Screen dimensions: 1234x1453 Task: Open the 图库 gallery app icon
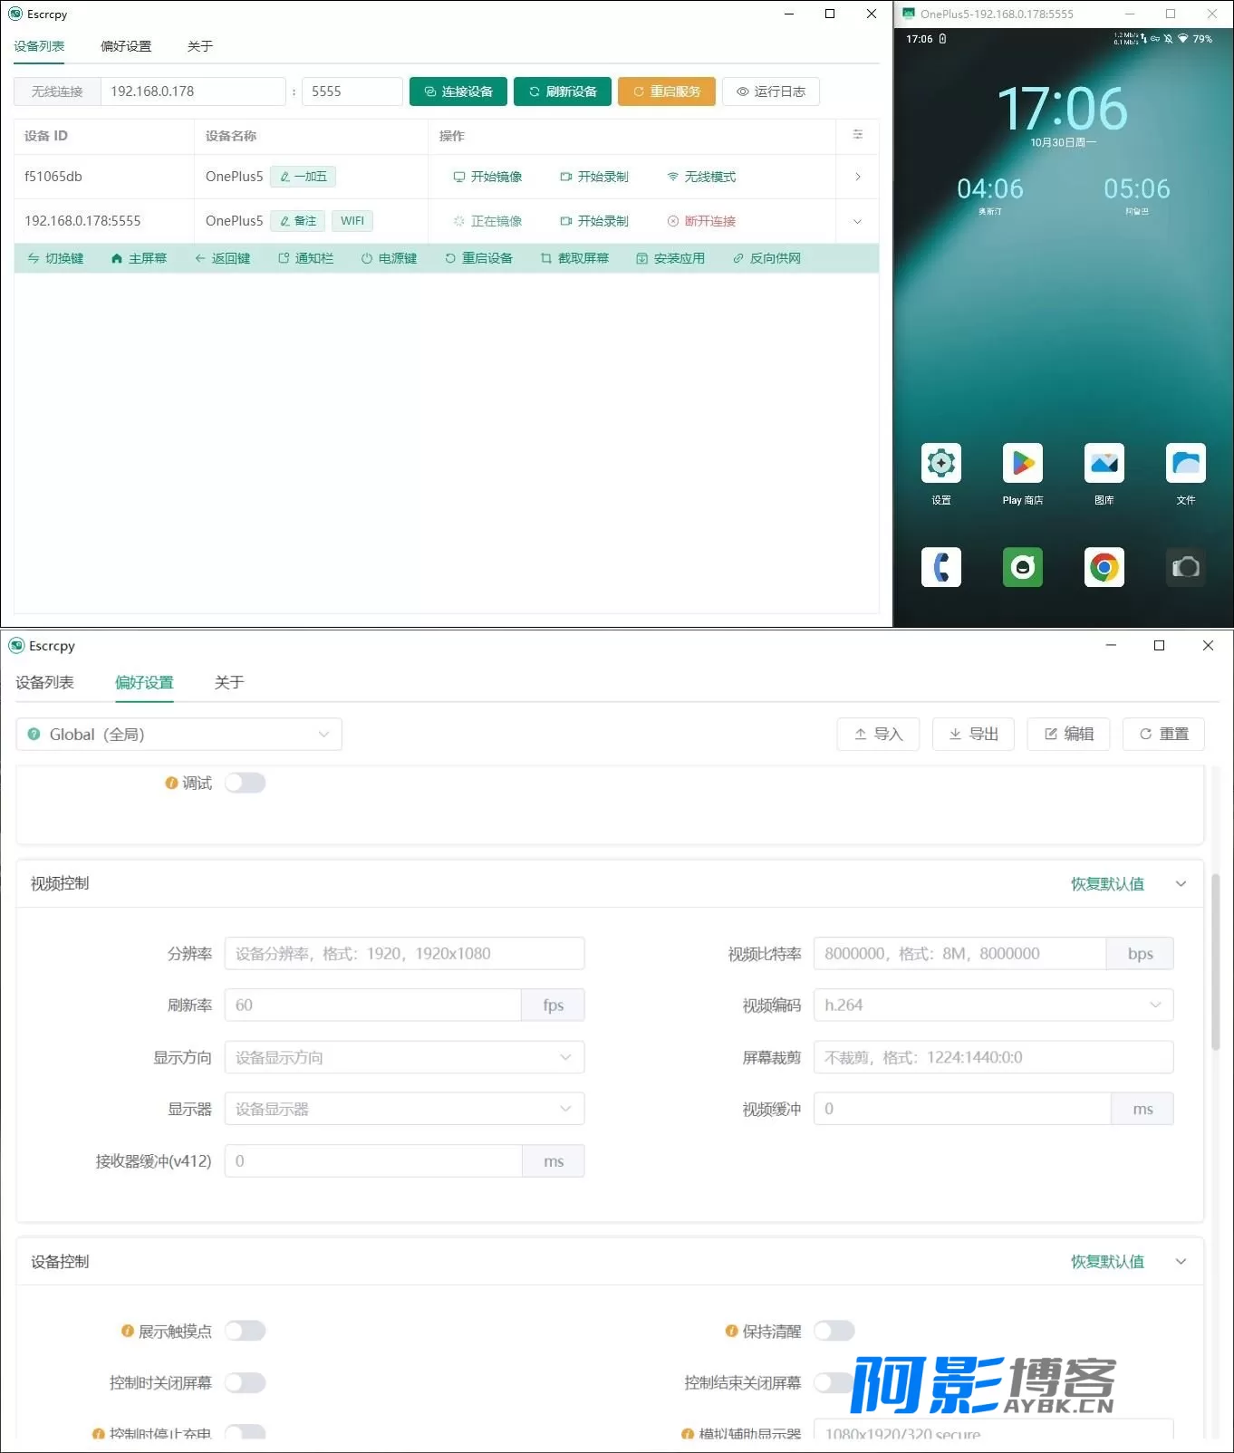tap(1104, 464)
